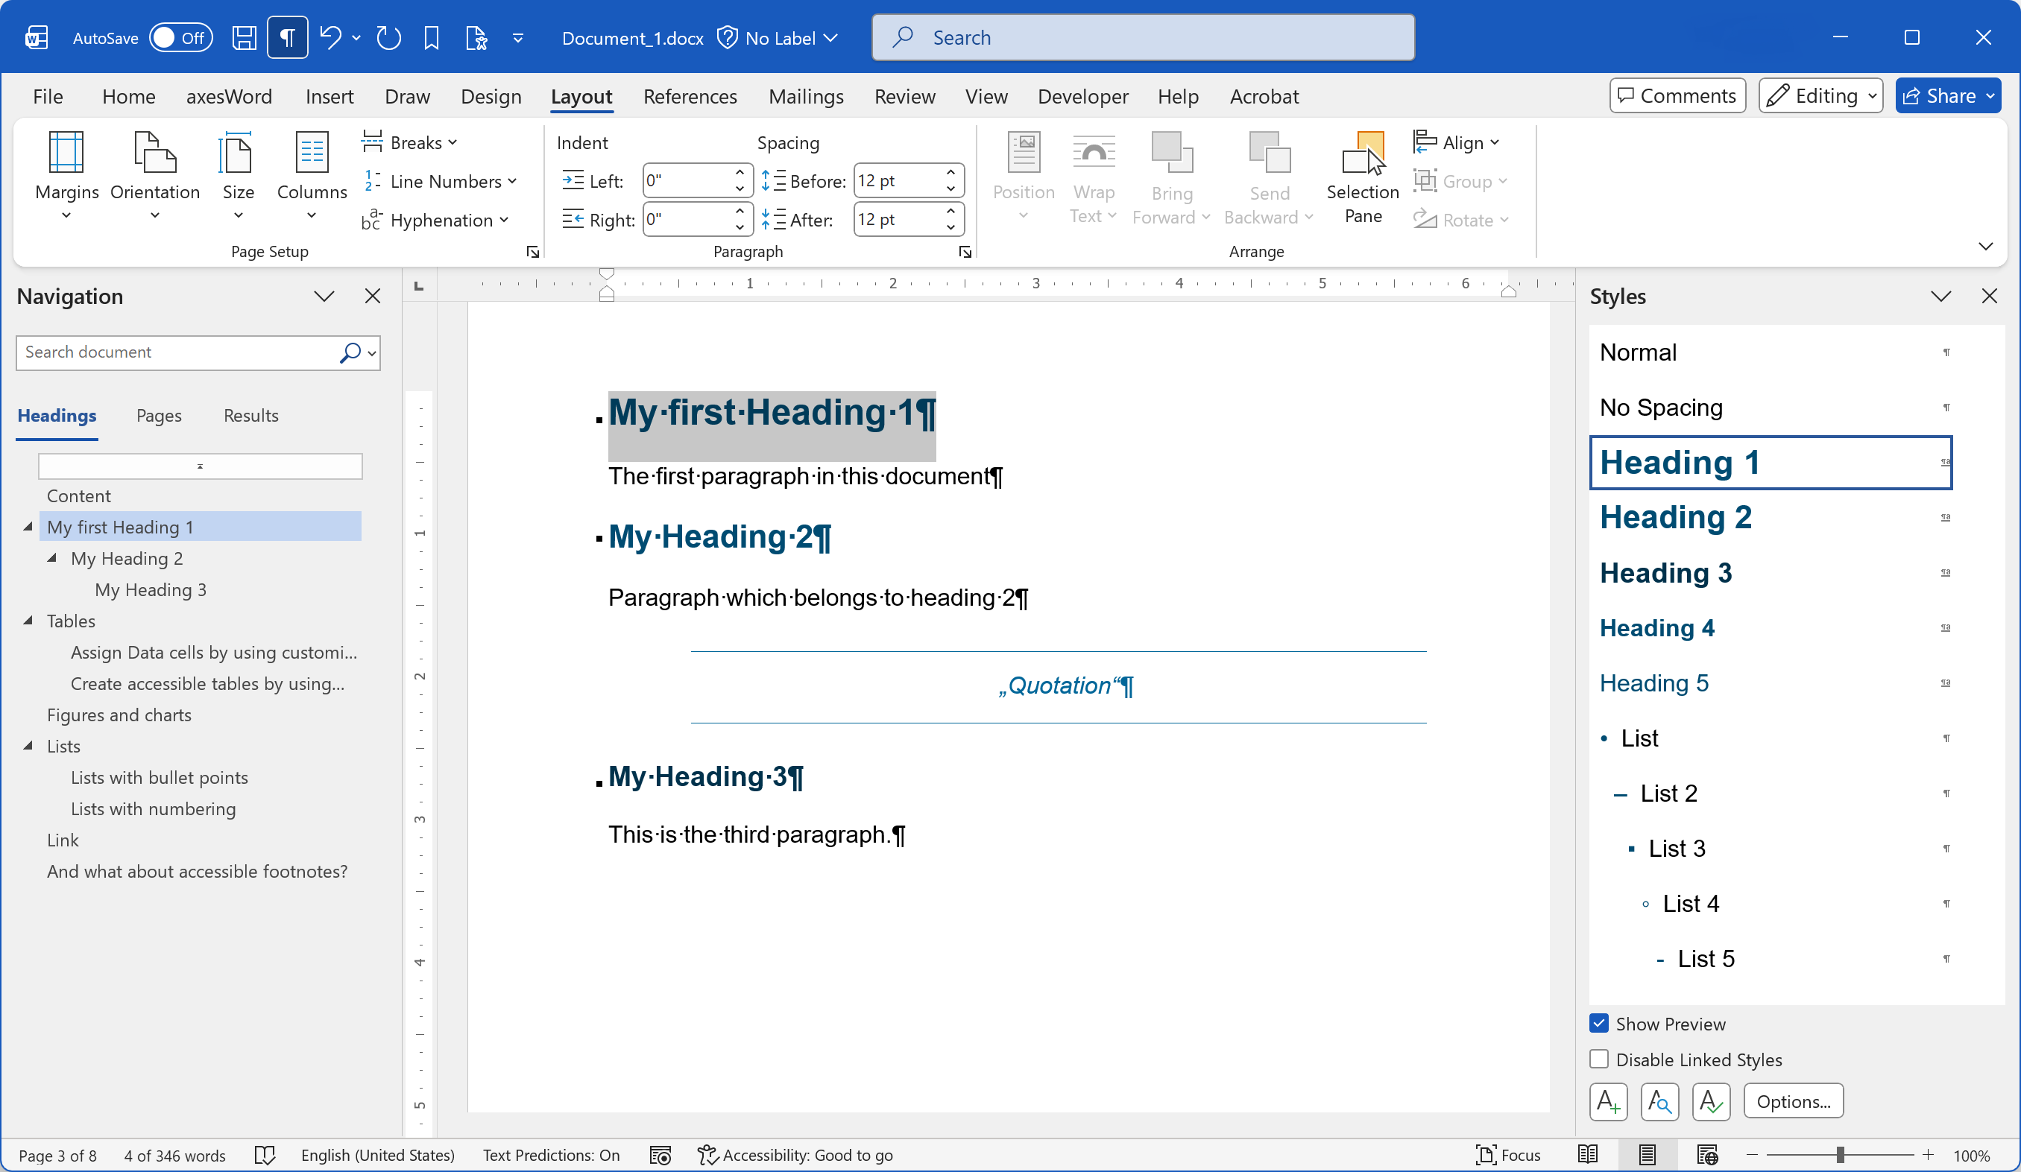This screenshot has width=2021, height=1172.
Task: Increase Indent Right with up spinner
Action: pyautogui.click(x=740, y=211)
